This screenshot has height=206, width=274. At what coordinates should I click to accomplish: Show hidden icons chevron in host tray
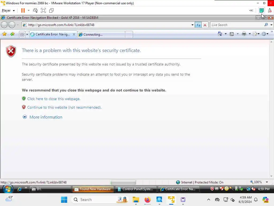coord(209,200)
